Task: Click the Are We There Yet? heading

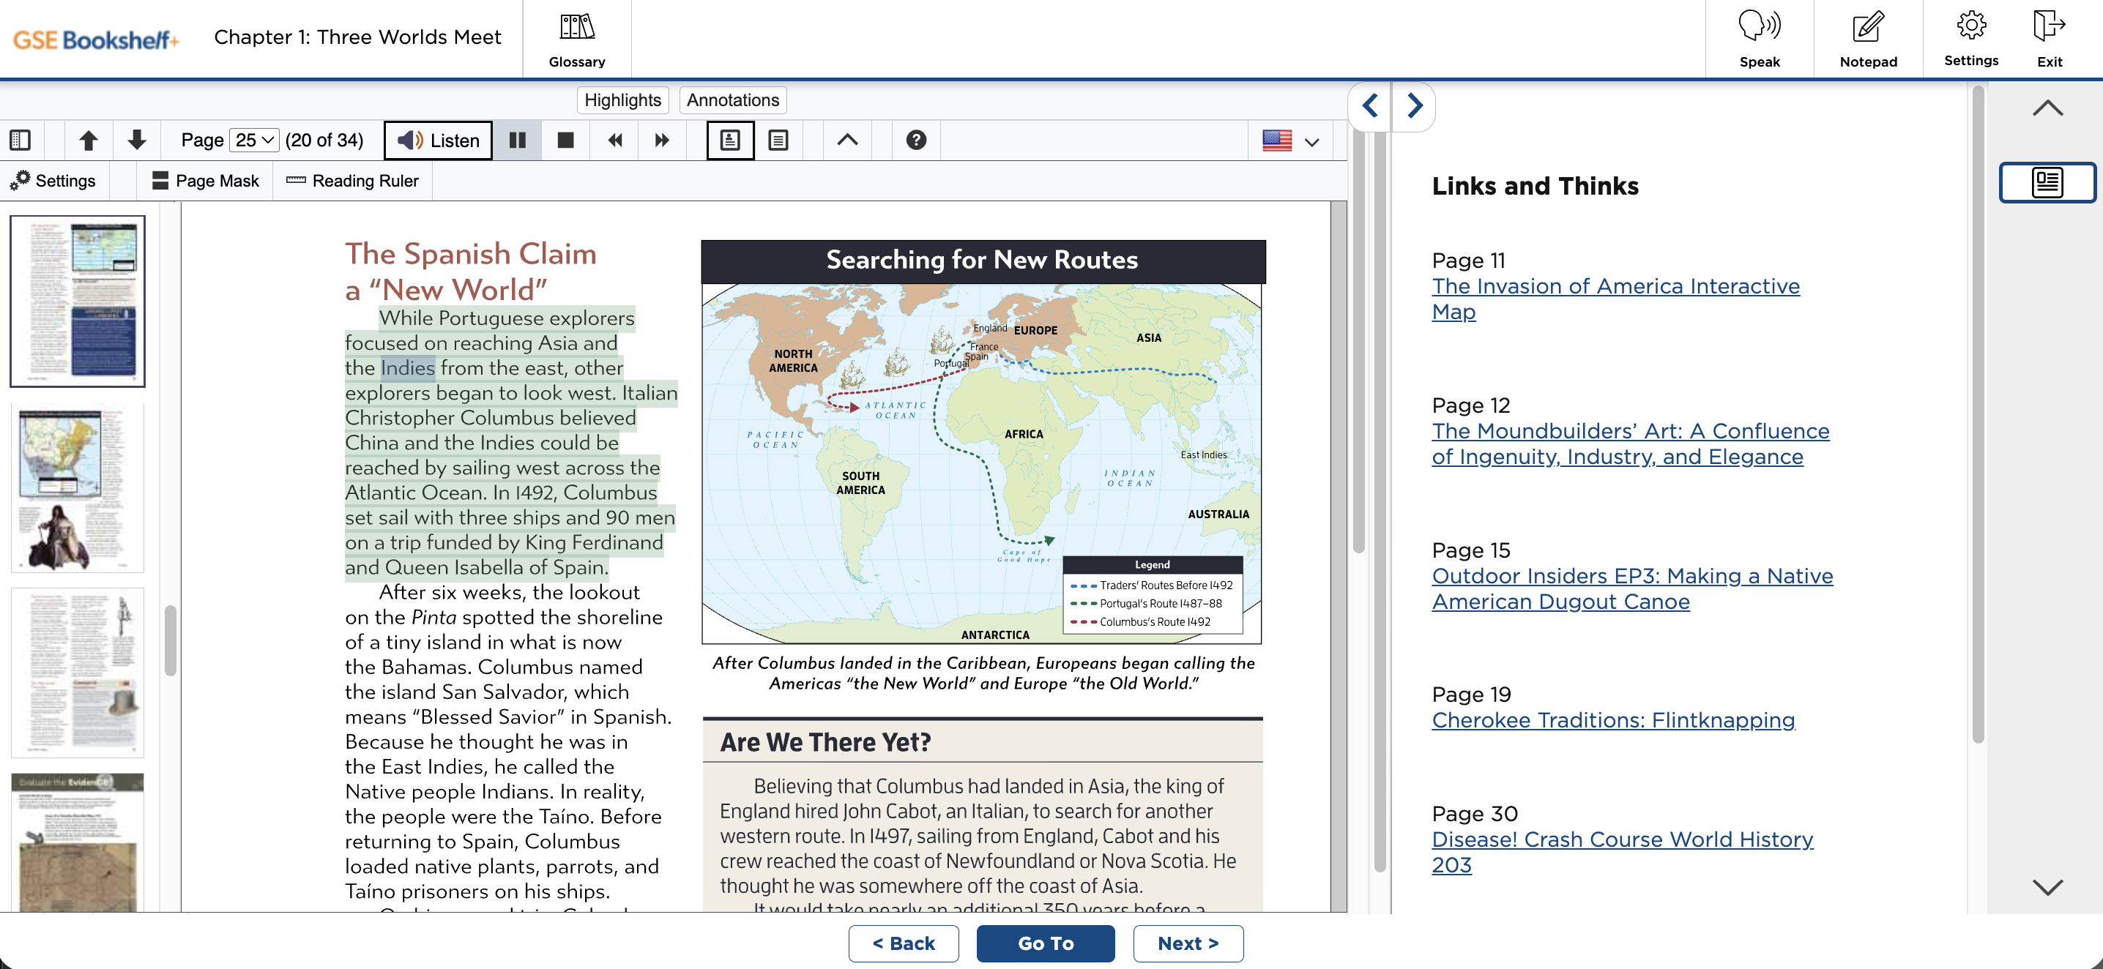Action: tap(825, 742)
